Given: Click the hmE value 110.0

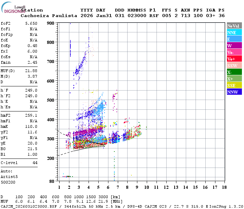Looking at the screenshot, I should [x=31, y=126].
